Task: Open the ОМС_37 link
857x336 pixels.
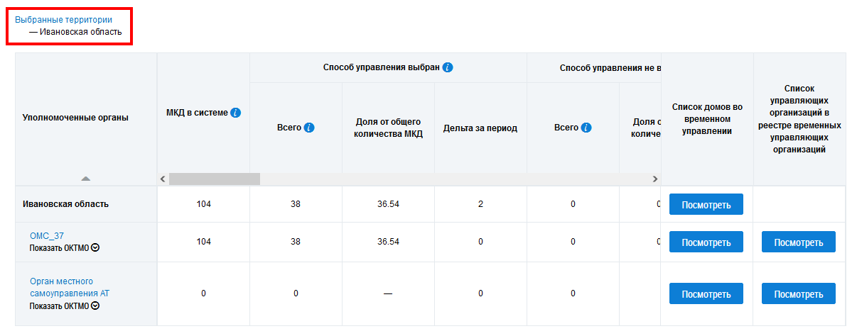Action: pos(47,235)
